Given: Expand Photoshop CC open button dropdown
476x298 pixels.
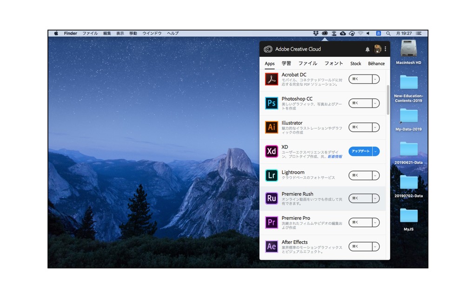Looking at the screenshot, I should (376, 103).
